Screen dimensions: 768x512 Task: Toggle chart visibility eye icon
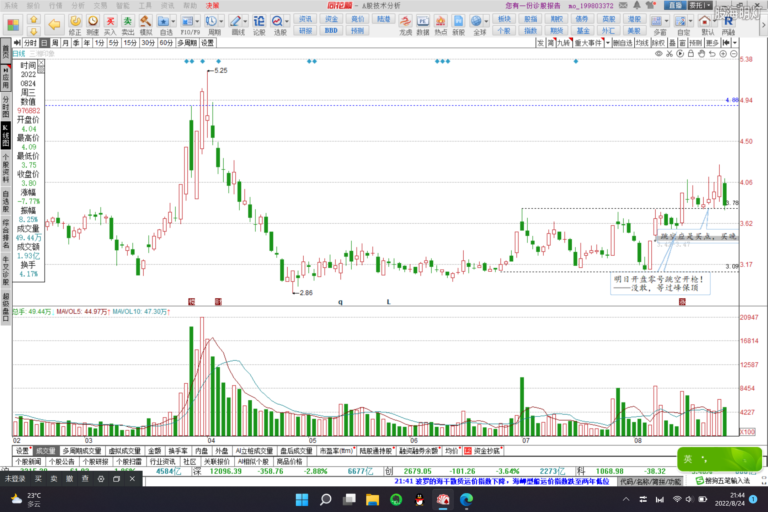coord(659,54)
